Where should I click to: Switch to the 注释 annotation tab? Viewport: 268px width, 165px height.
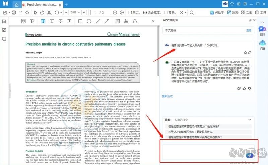[x=233, y=12]
